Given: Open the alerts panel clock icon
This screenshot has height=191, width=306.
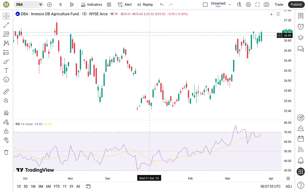Looking at the screenshot, I should point(301,27).
